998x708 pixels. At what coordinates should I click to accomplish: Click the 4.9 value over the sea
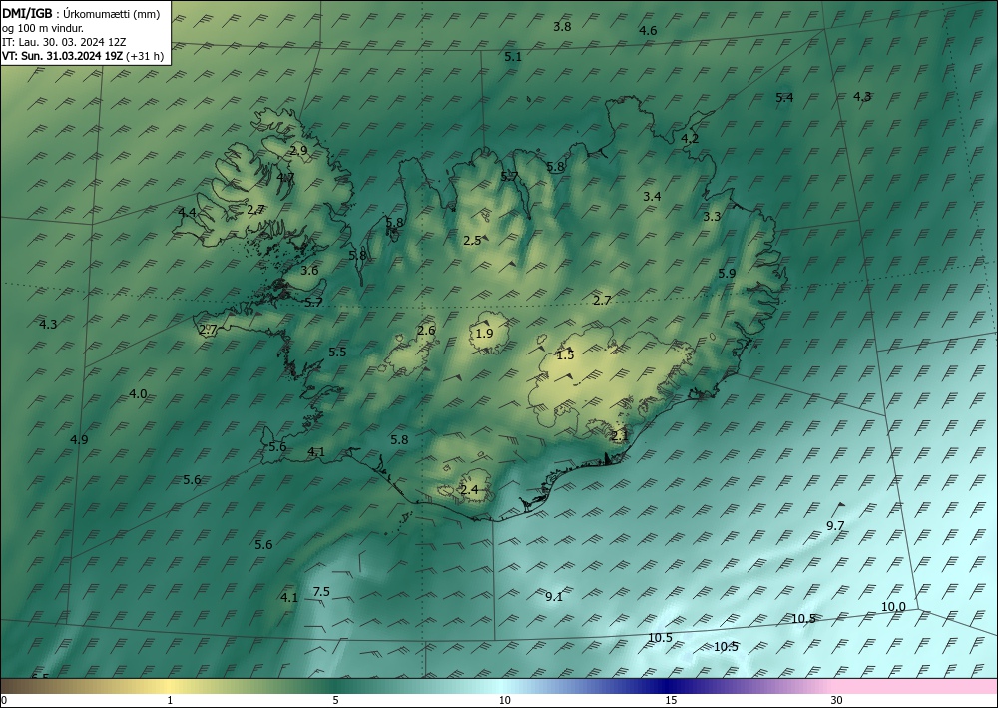[78, 440]
